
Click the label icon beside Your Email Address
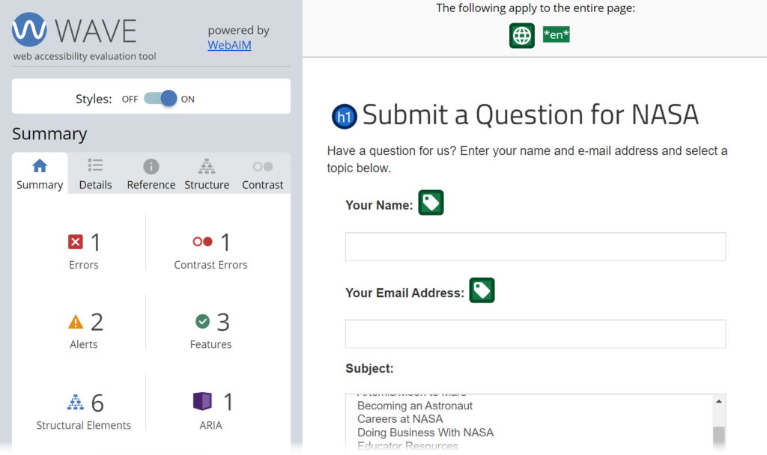482,290
